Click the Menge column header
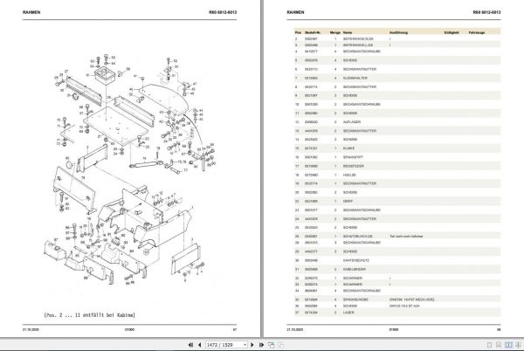524x351 pixels. point(334,32)
